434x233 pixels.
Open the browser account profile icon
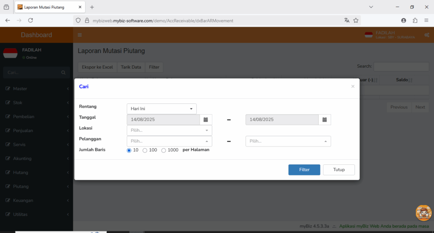tap(403, 20)
